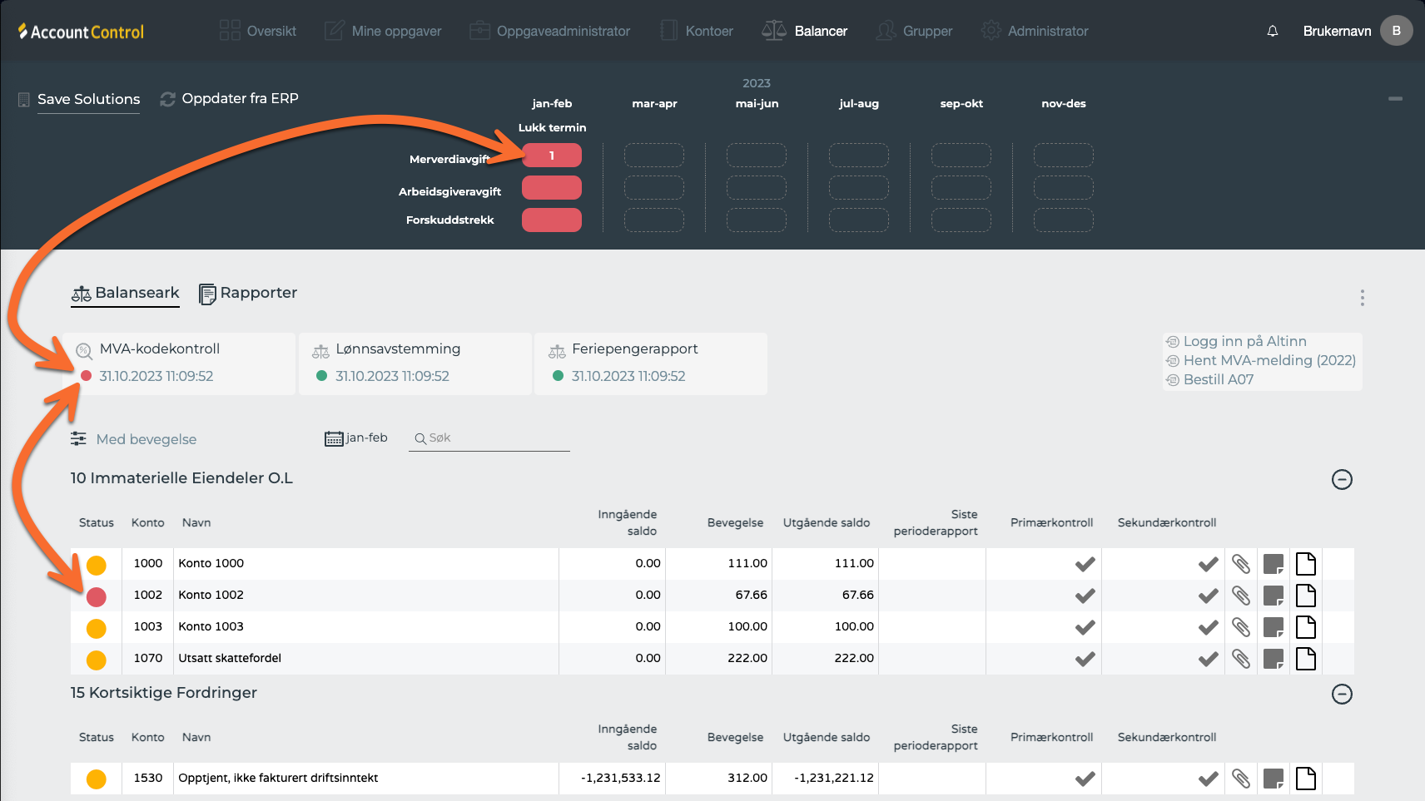Screen dimensions: 1425x801
Task: Open paperclip attachment for Konto 1000
Action: [x=1240, y=564]
